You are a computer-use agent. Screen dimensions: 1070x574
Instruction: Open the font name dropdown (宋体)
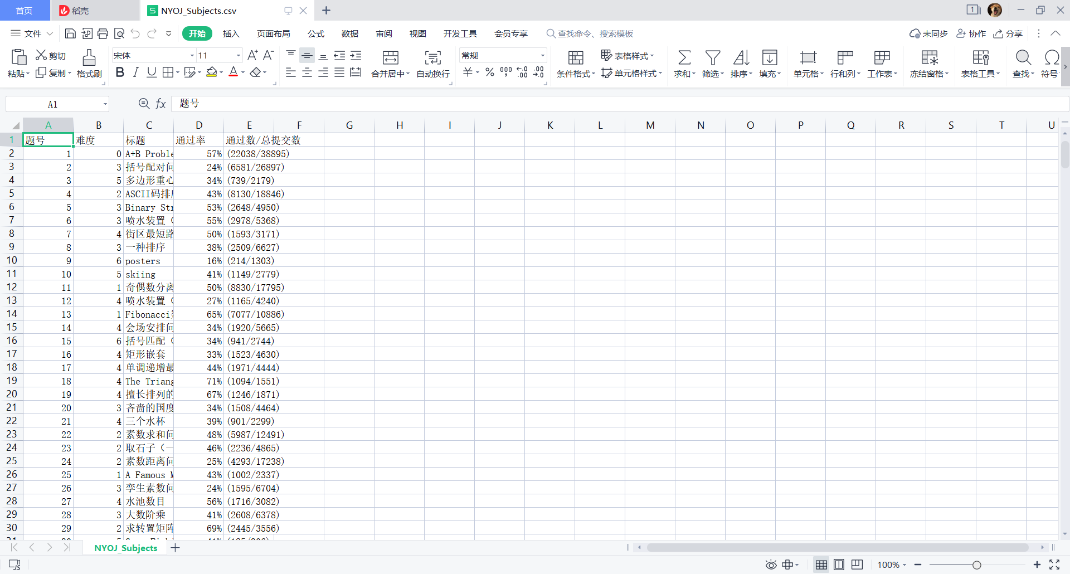(192, 56)
